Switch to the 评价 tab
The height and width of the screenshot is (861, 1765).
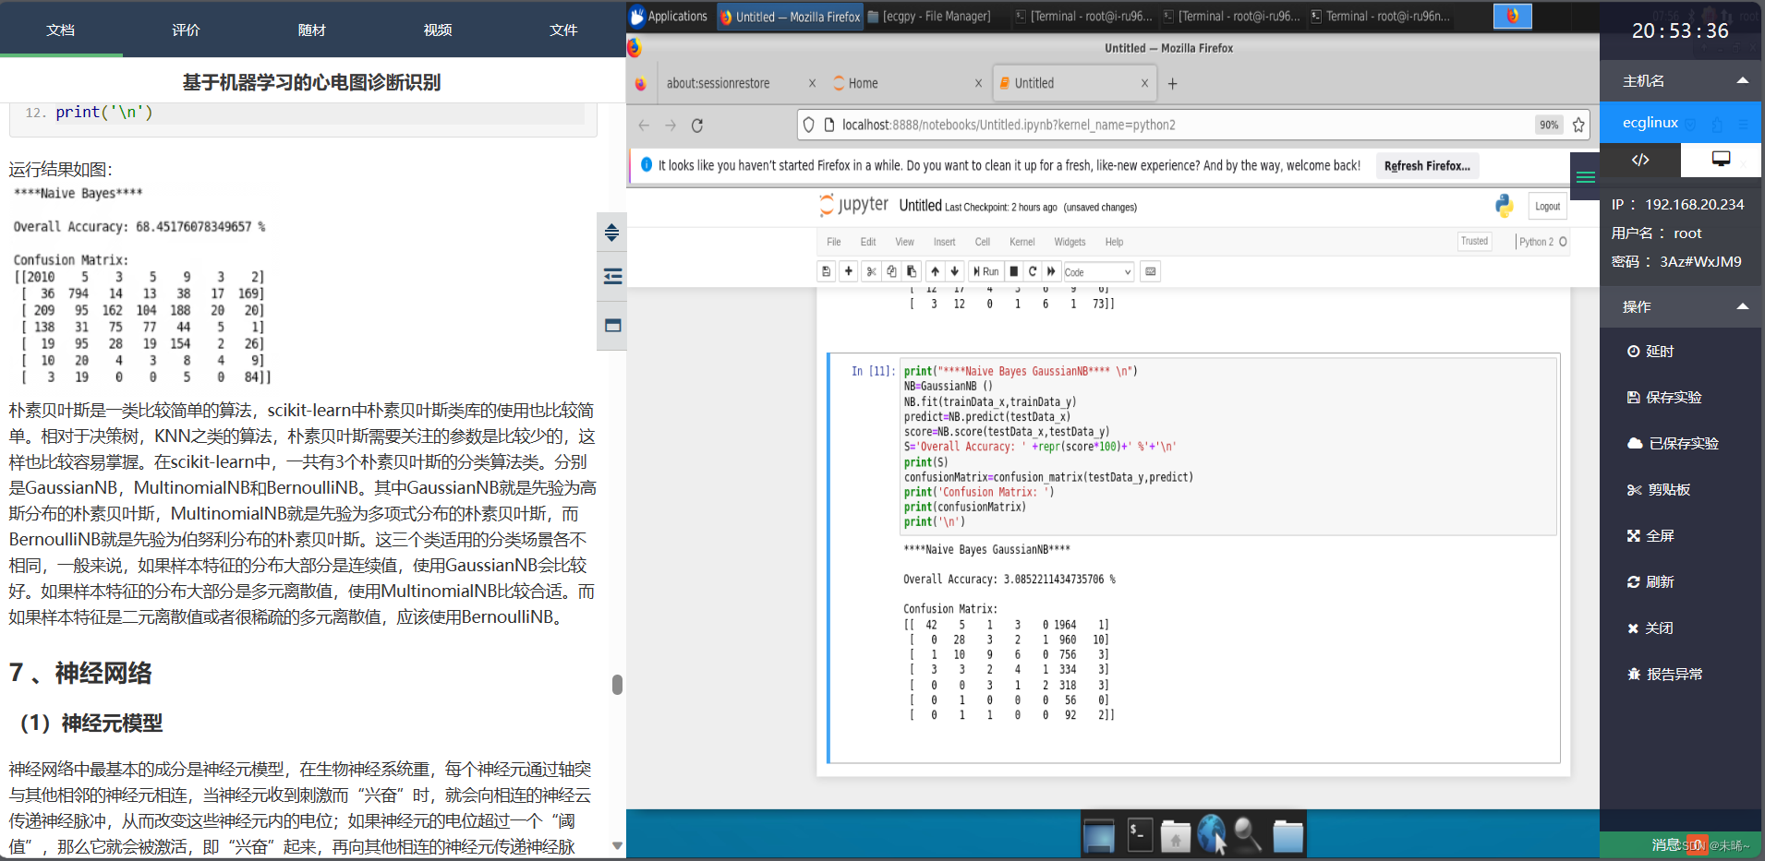[x=186, y=30]
